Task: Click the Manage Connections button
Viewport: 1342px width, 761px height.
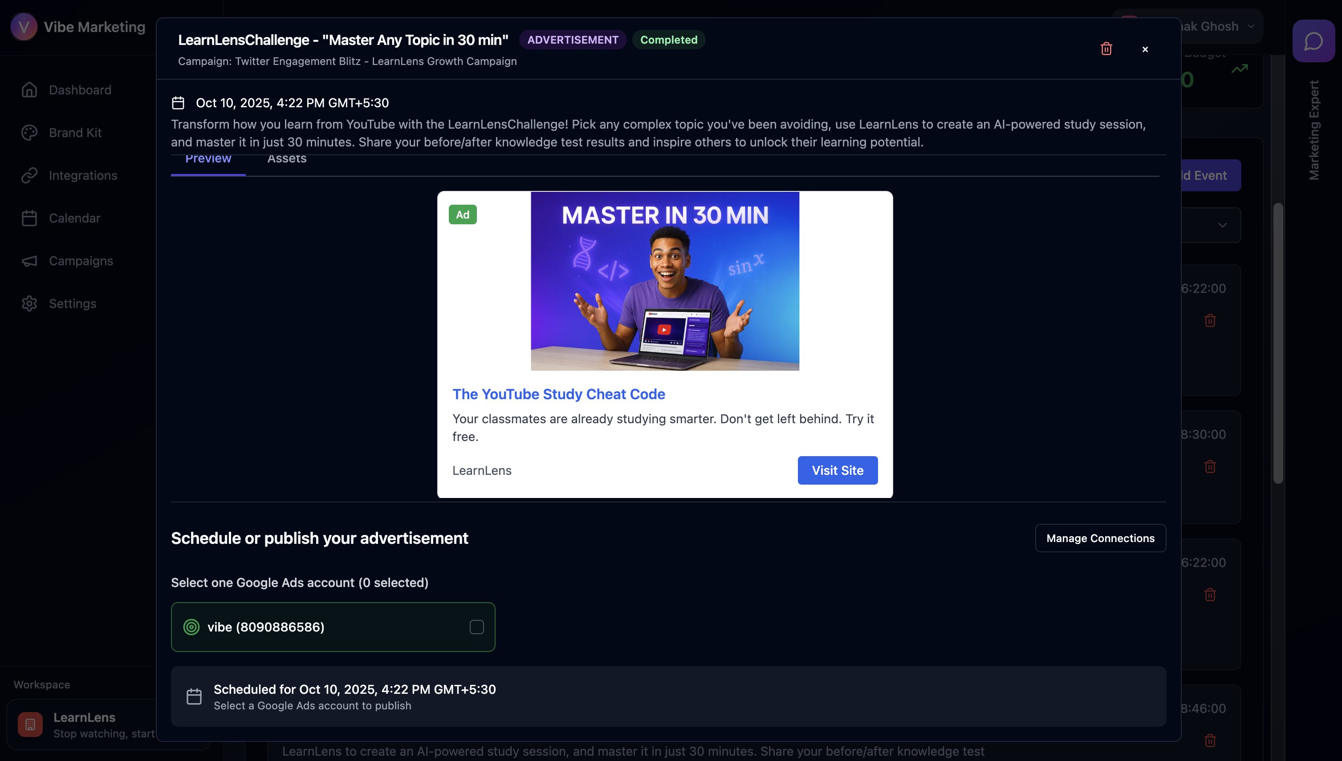Action: pos(1100,538)
